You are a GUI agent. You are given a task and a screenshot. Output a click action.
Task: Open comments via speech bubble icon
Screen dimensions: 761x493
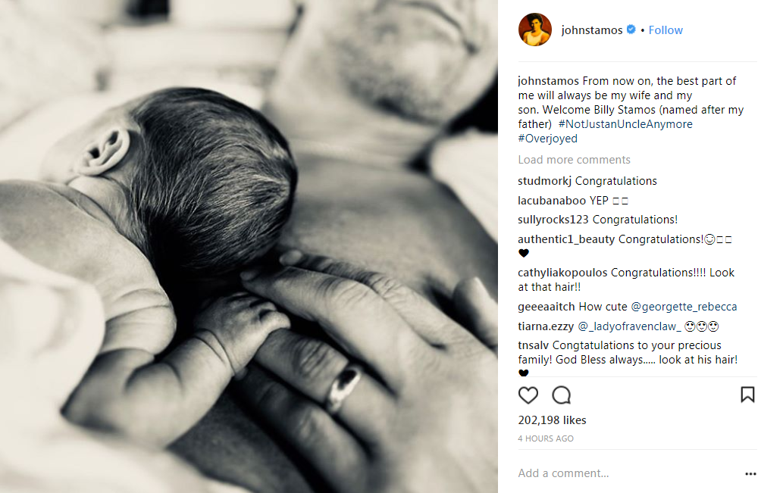(562, 395)
